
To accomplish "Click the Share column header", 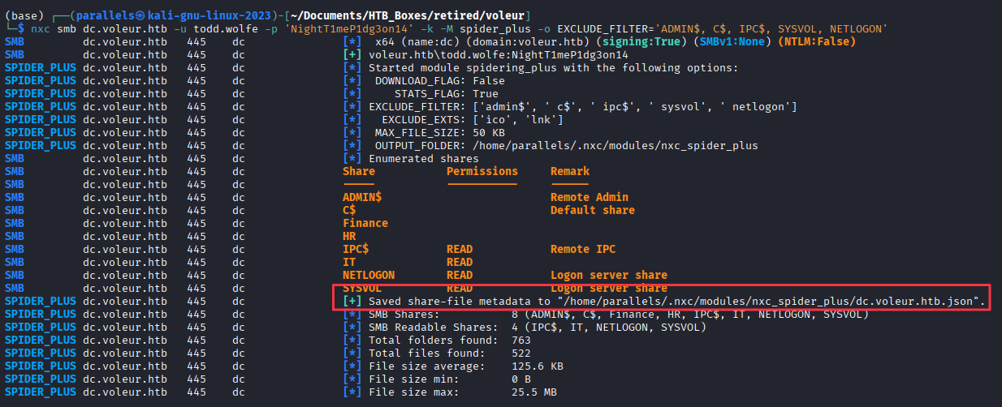I will point(359,171).
